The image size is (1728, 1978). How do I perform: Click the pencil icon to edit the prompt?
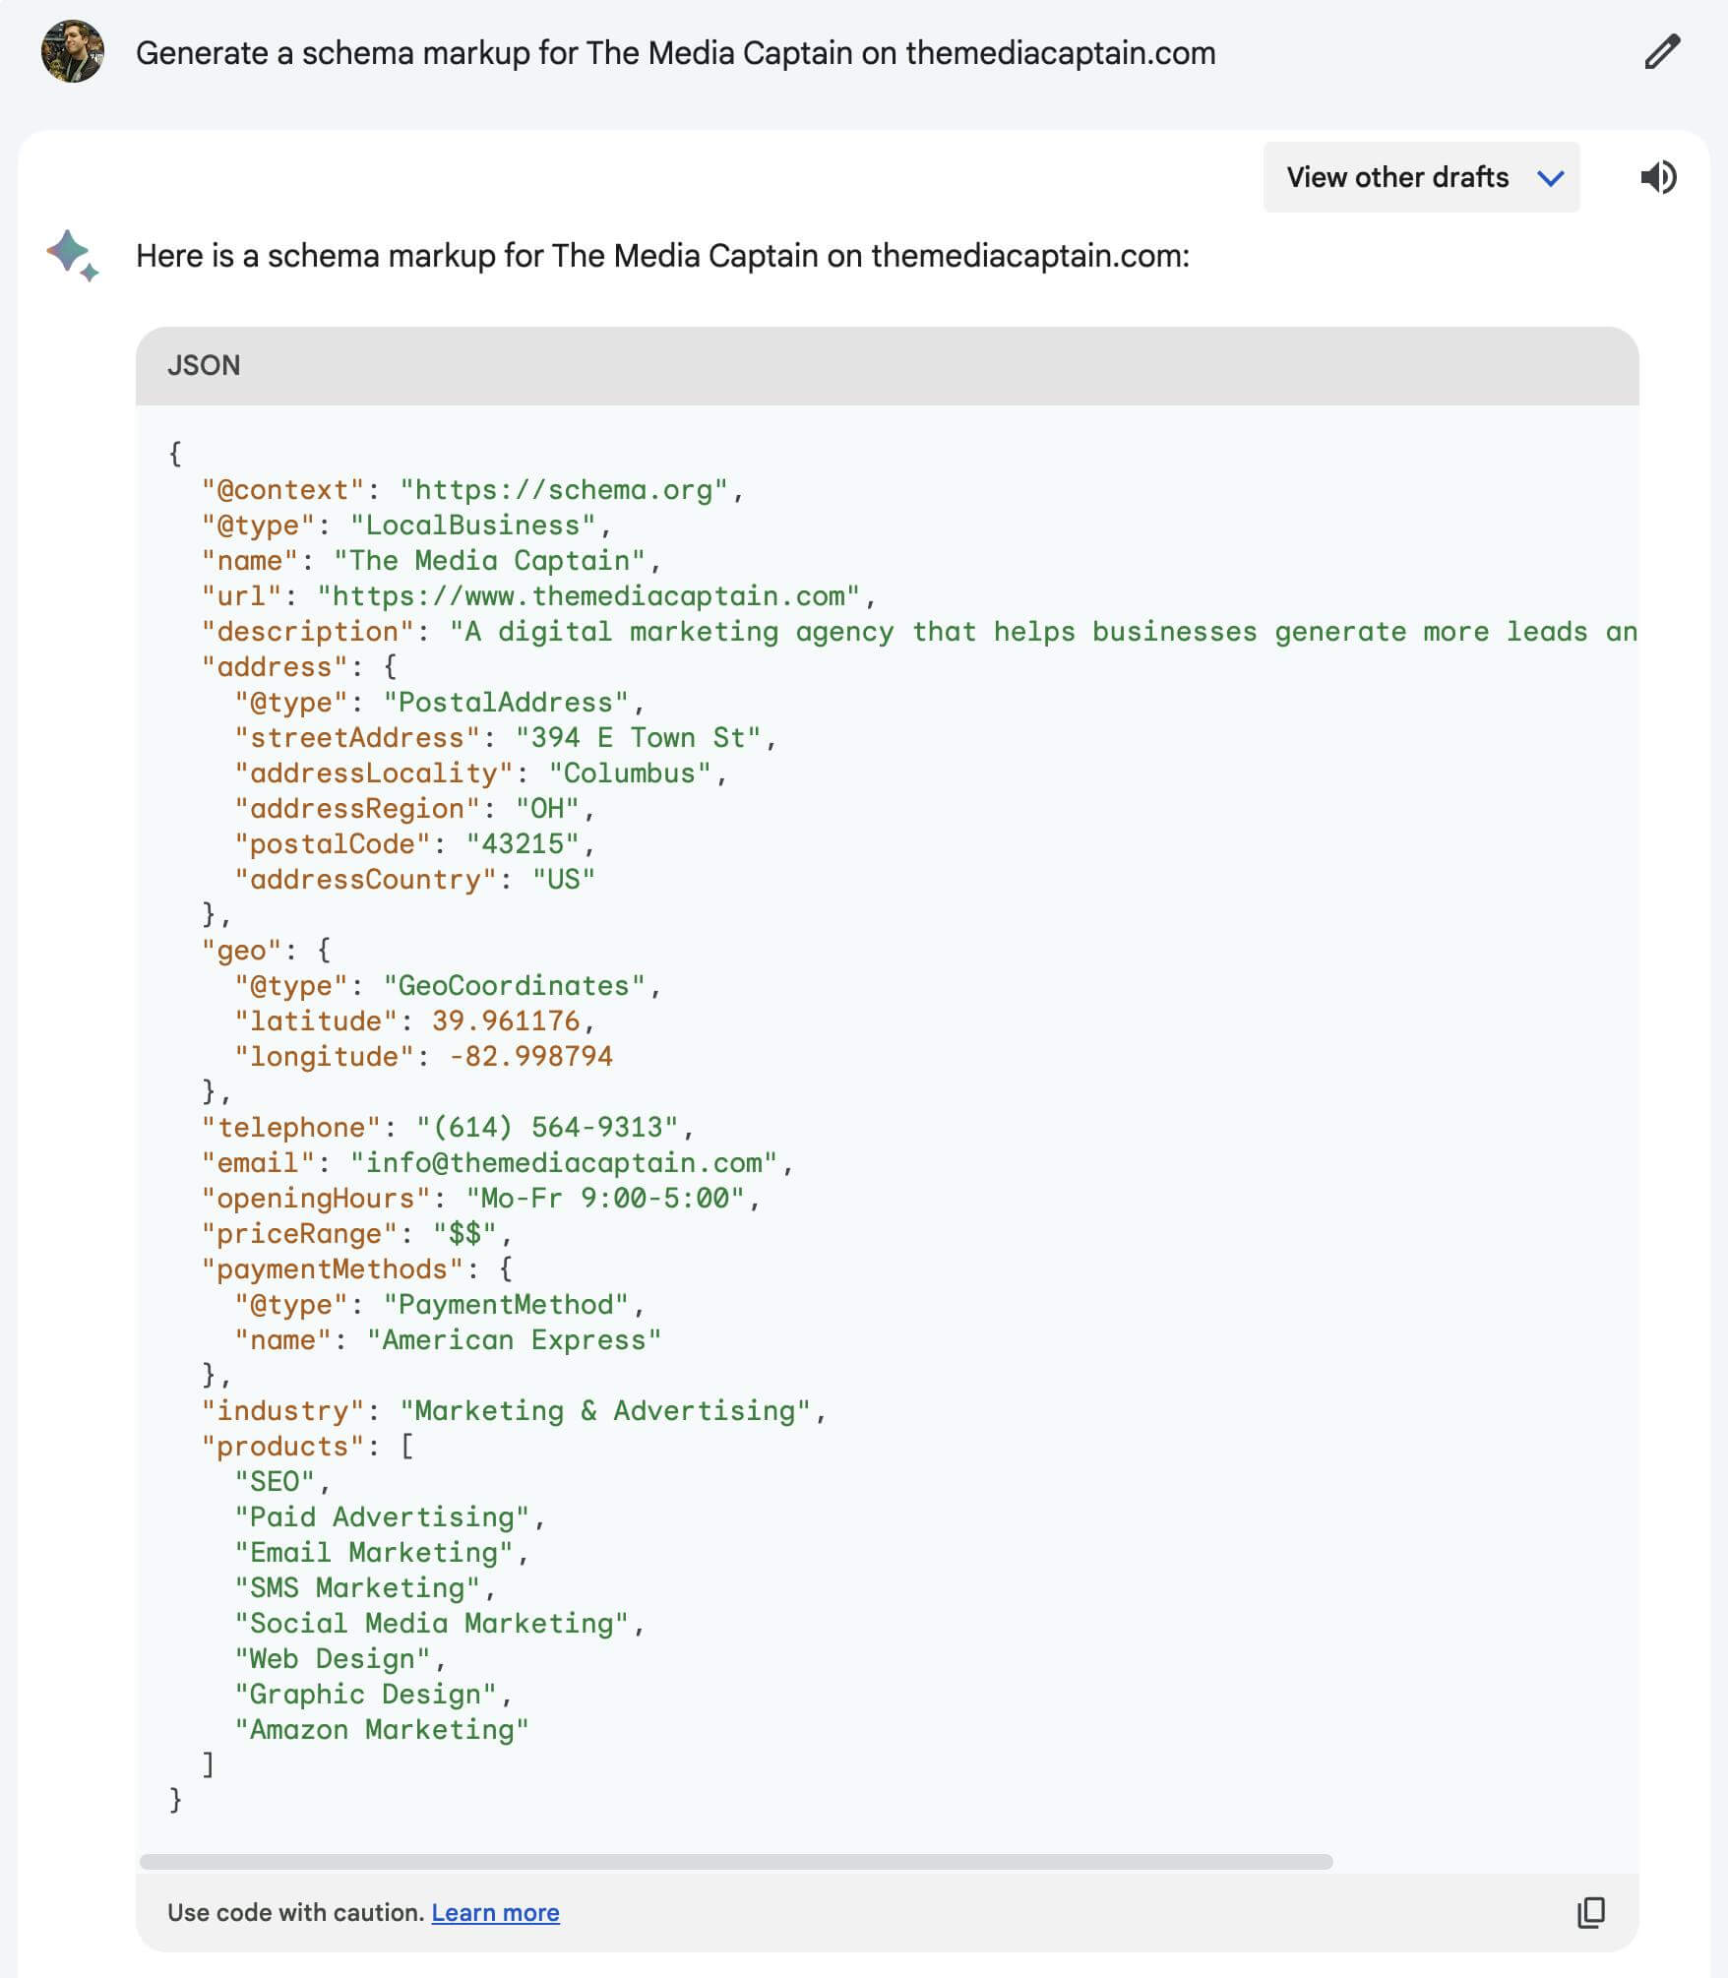pos(1662,52)
